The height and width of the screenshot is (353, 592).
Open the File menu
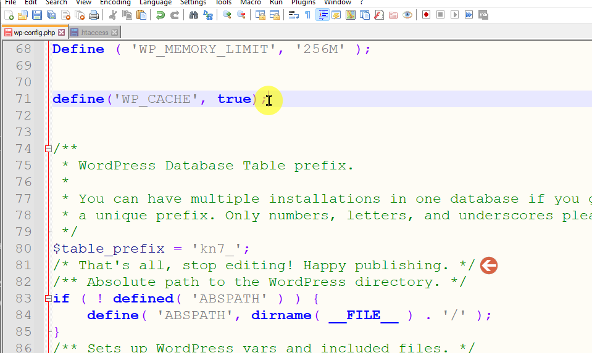coord(10,2)
